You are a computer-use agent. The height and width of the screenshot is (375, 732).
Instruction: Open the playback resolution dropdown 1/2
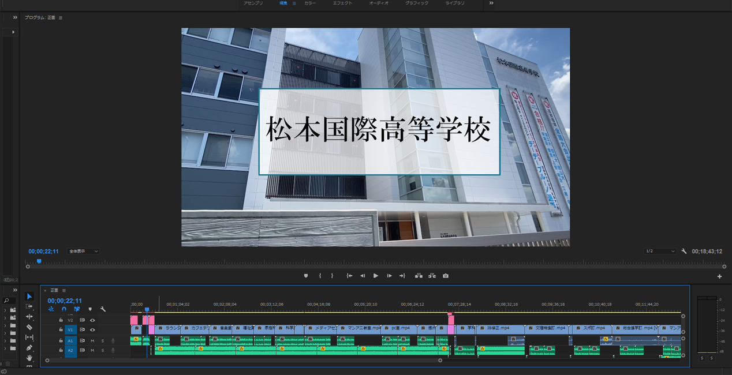660,252
